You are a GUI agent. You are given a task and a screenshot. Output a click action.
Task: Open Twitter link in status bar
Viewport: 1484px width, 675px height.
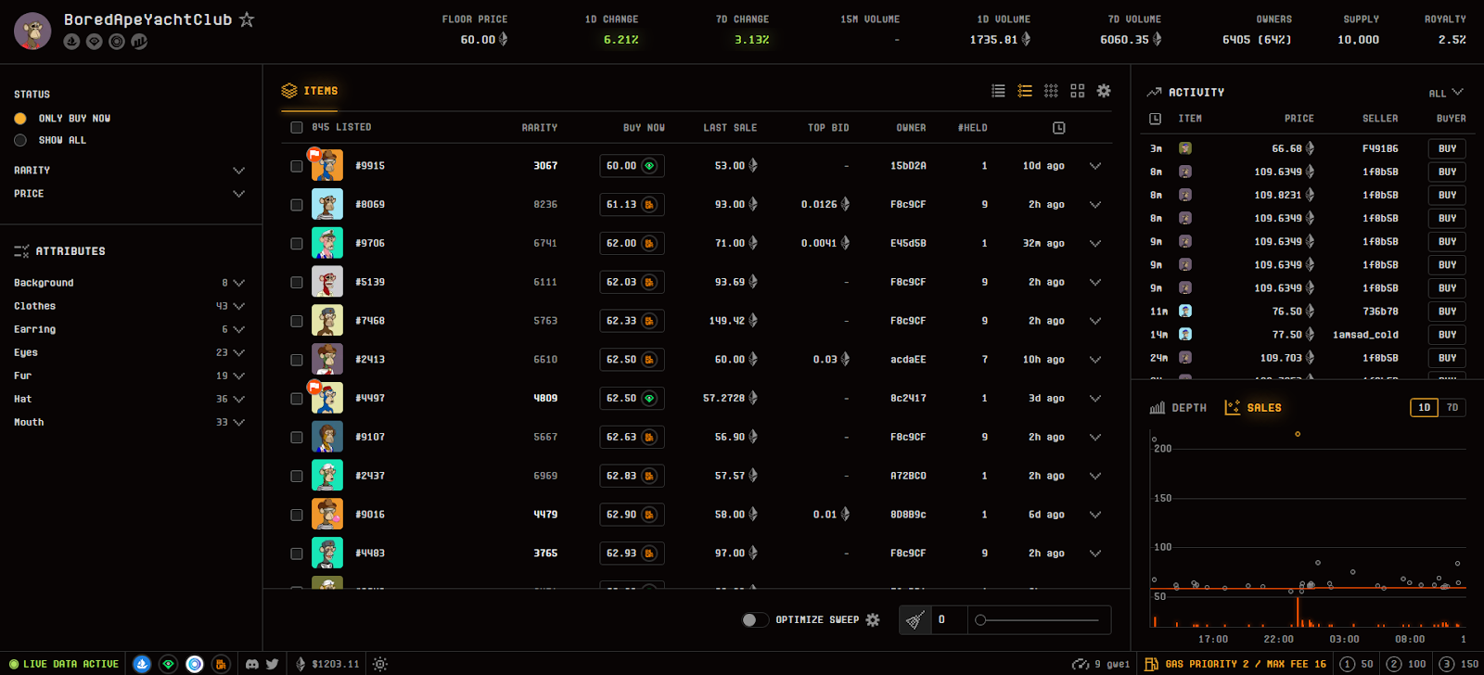coord(272,664)
